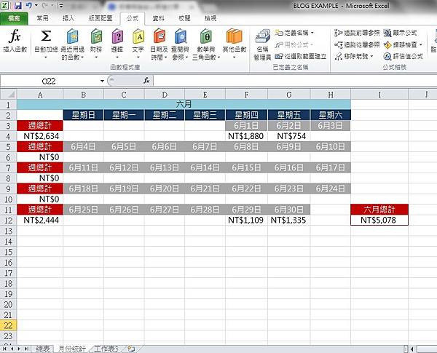Viewport: 437px width, 353px height.
Task: Select the cell with NT$1,880
Action: (x=246, y=136)
